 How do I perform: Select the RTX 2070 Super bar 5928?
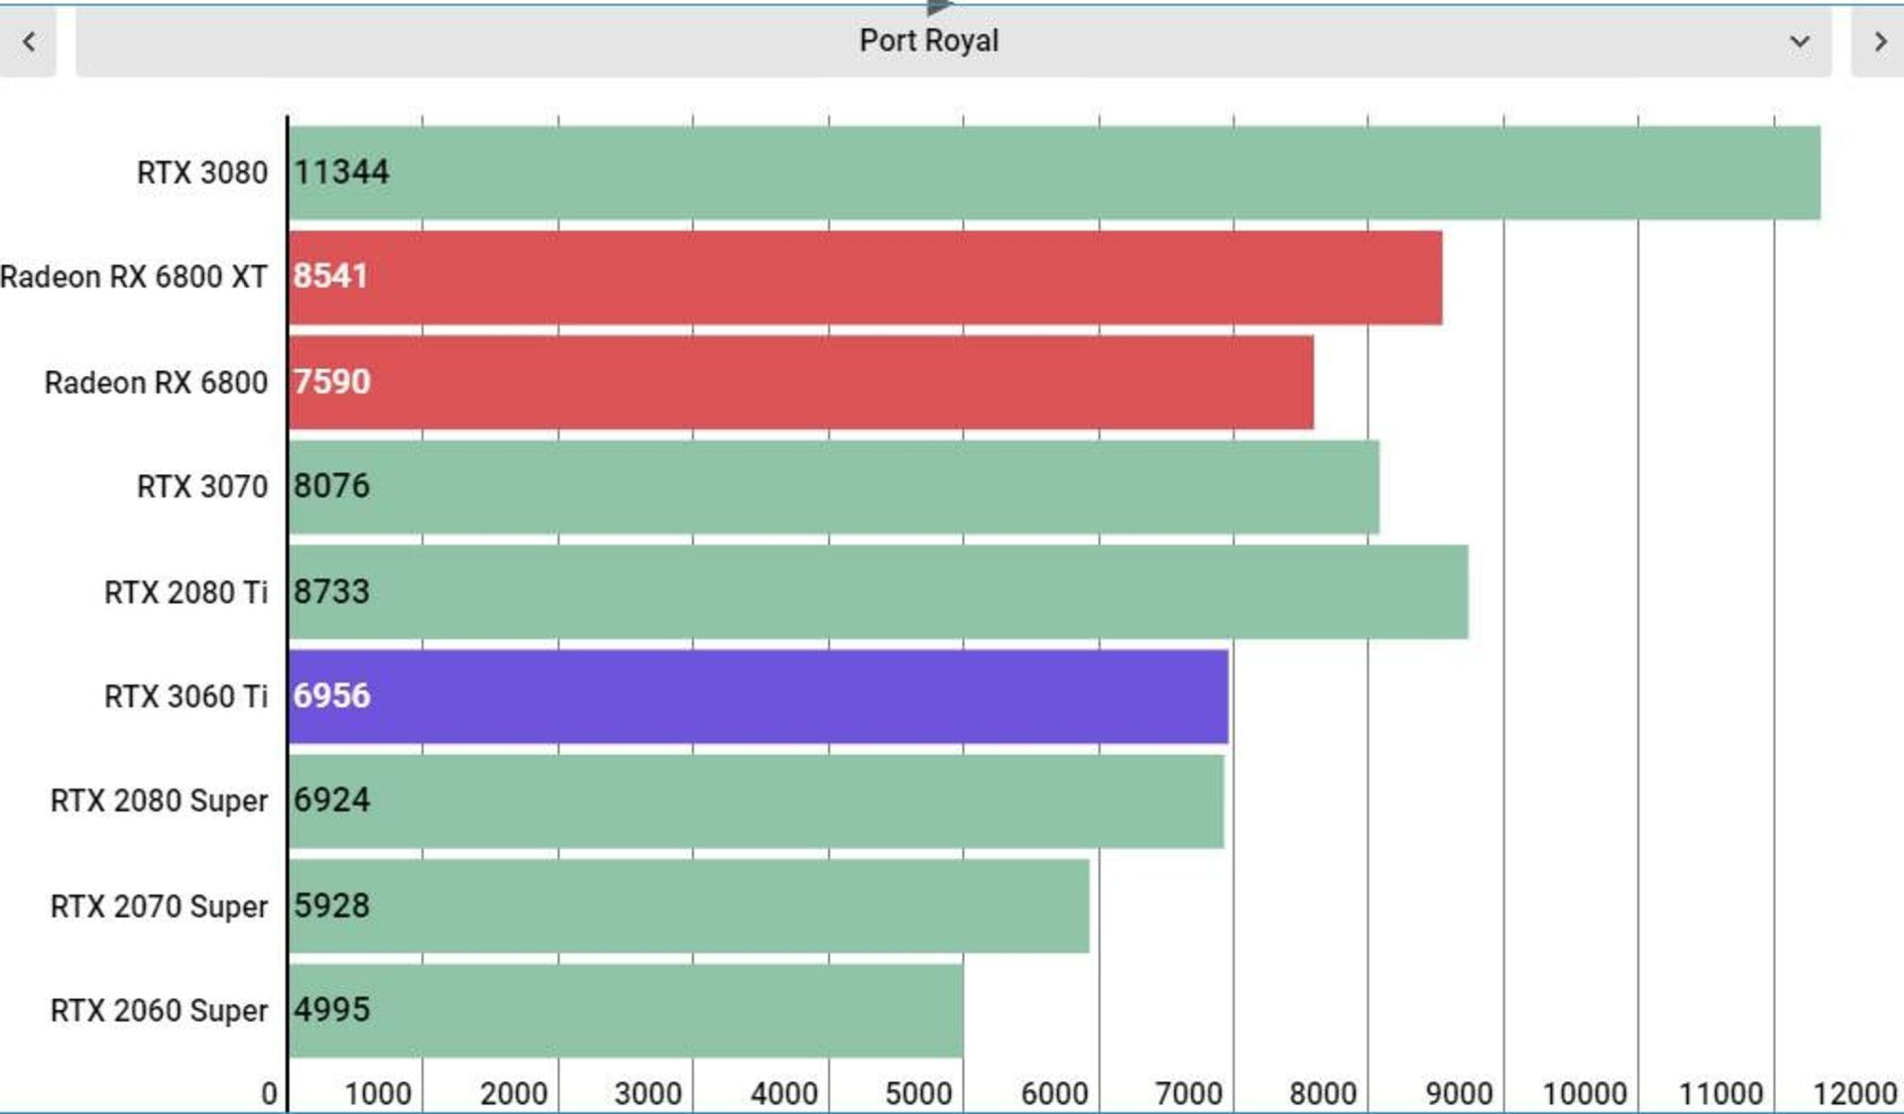point(689,906)
